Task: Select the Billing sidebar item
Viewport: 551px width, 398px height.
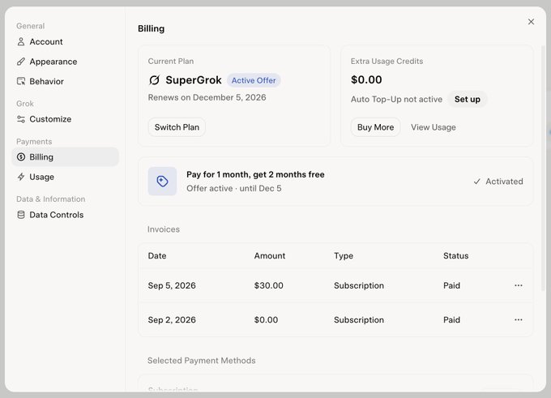Action: click(66, 156)
